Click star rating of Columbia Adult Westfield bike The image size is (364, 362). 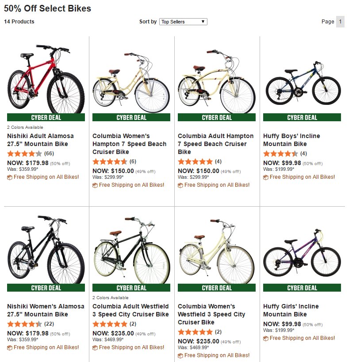coord(110,324)
